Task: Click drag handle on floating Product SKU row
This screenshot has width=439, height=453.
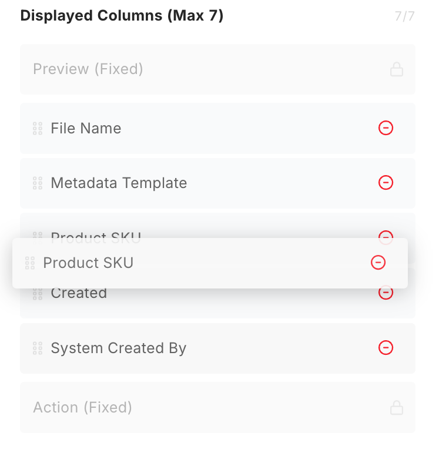Action: click(30, 263)
